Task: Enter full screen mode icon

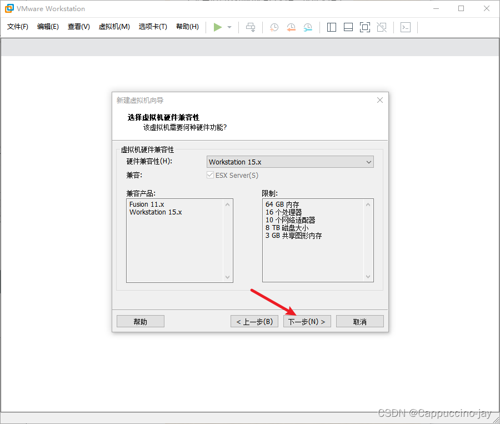Action: click(x=365, y=27)
